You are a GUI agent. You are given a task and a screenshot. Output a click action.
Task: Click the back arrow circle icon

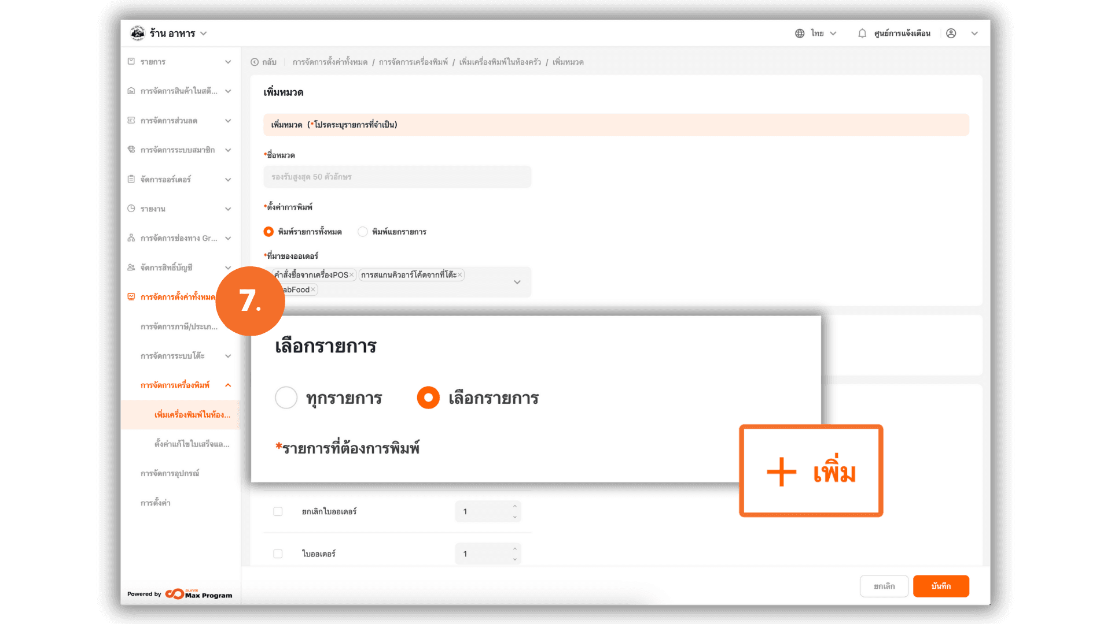pos(255,62)
